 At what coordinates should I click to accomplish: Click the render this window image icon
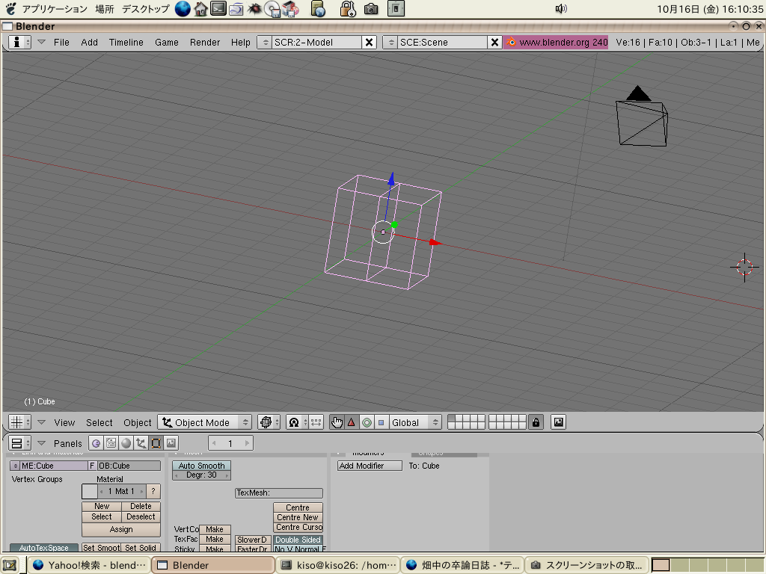click(558, 422)
